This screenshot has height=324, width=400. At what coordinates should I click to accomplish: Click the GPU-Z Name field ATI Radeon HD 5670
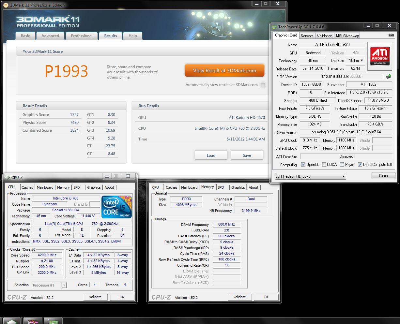(x=332, y=45)
